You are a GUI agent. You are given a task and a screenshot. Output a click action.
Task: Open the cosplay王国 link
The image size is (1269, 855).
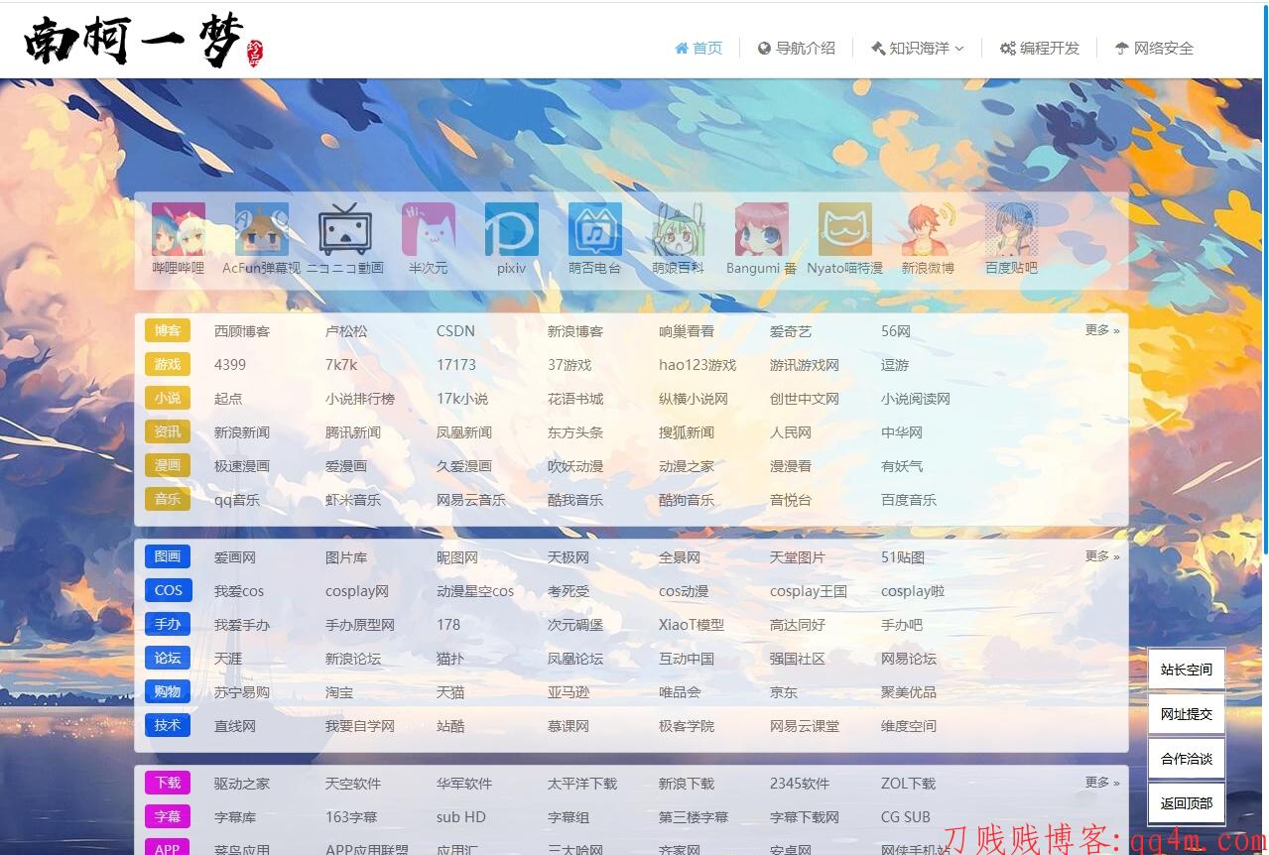pyautogui.click(x=809, y=591)
